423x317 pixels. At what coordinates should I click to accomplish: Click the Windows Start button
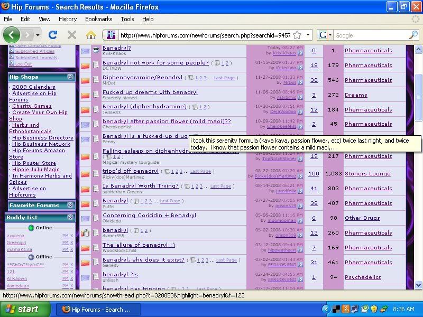25,309
